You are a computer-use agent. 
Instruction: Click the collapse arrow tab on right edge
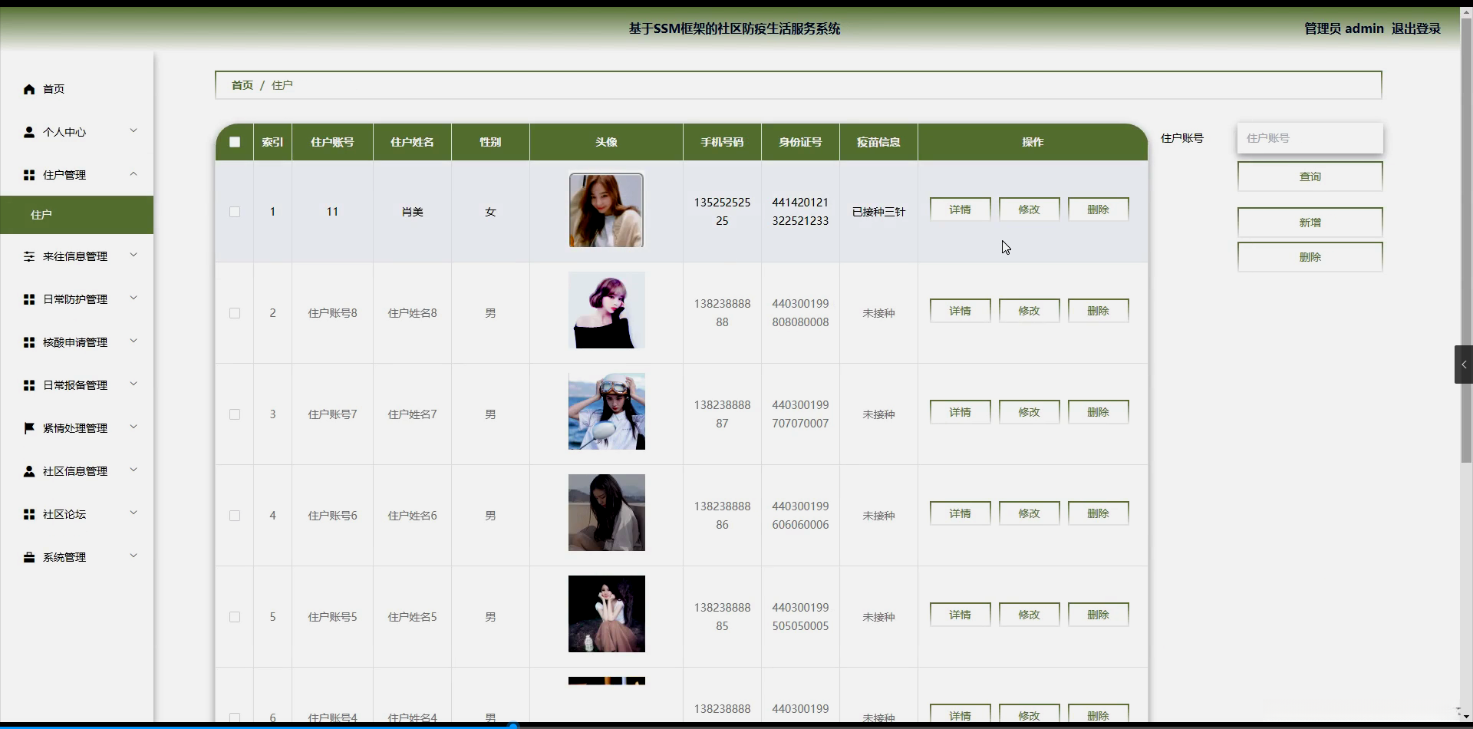(x=1463, y=364)
